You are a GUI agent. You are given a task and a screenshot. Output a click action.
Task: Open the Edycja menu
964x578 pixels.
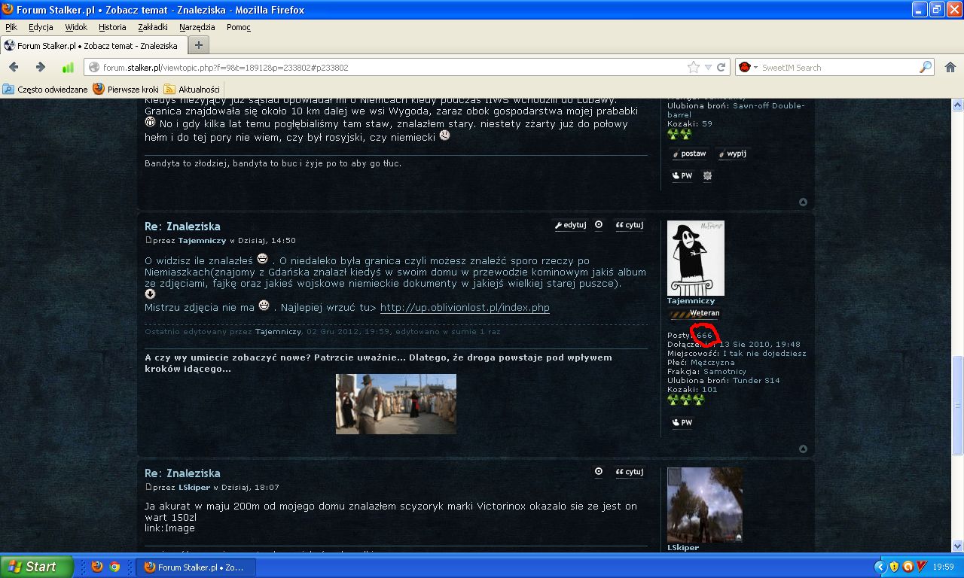click(x=41, y=27)
